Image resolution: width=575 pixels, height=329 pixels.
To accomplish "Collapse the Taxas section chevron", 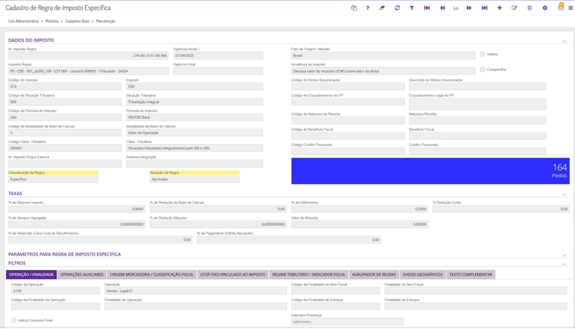I will tap(565, 195).
